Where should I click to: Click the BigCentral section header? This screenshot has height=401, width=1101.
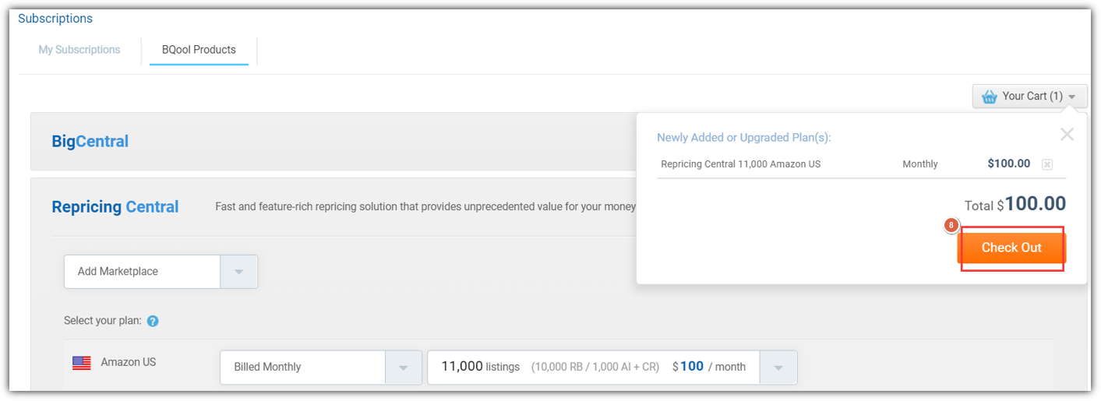coord(90,141)
